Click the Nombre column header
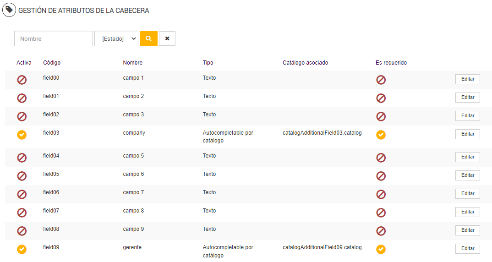 coord(133,63)
